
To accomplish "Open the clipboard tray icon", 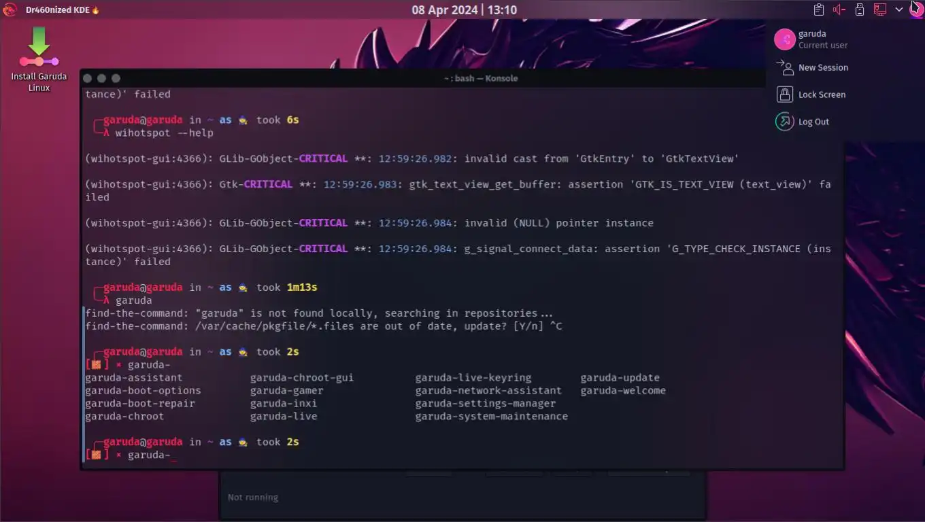I will coord(819,10).
